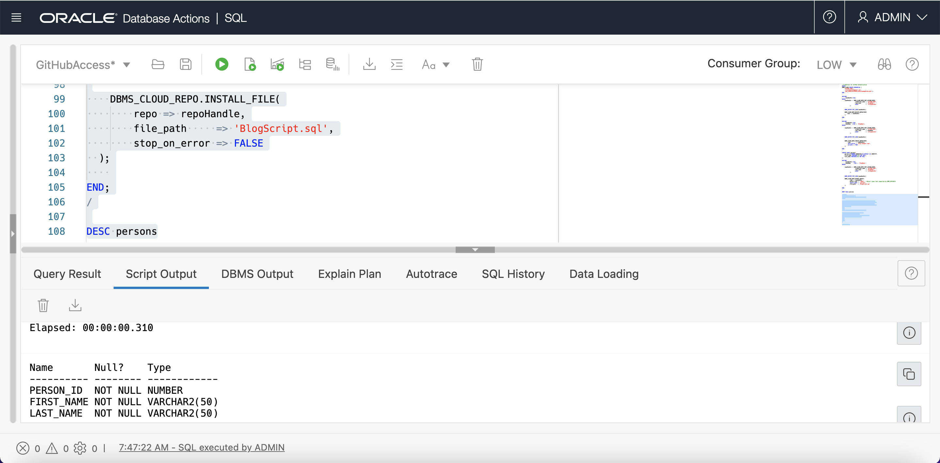940x463 pixels.
Task: Click the Download Editor Content icon
Action: (369, 64)
